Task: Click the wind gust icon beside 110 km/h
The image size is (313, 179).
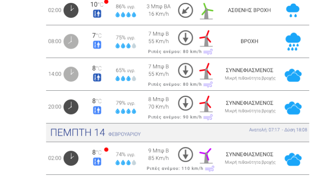Action: 210,169
